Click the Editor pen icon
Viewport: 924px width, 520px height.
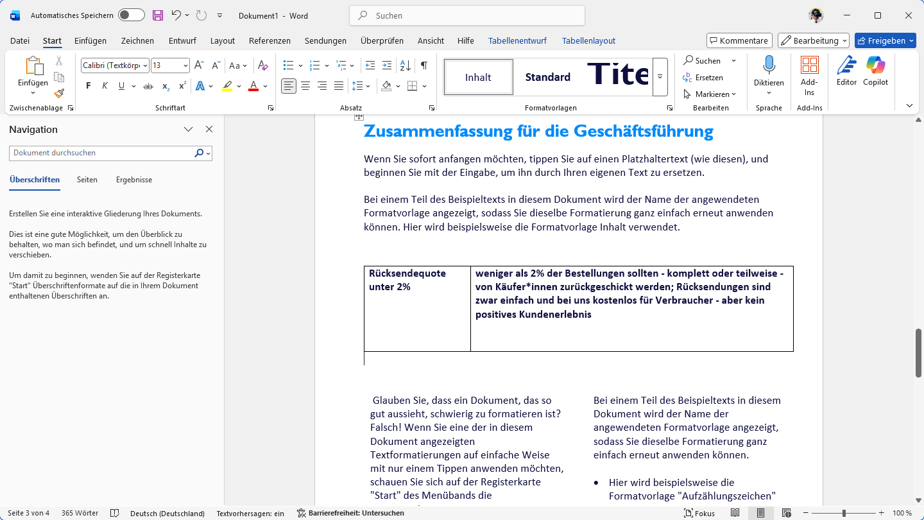[846, 65]
